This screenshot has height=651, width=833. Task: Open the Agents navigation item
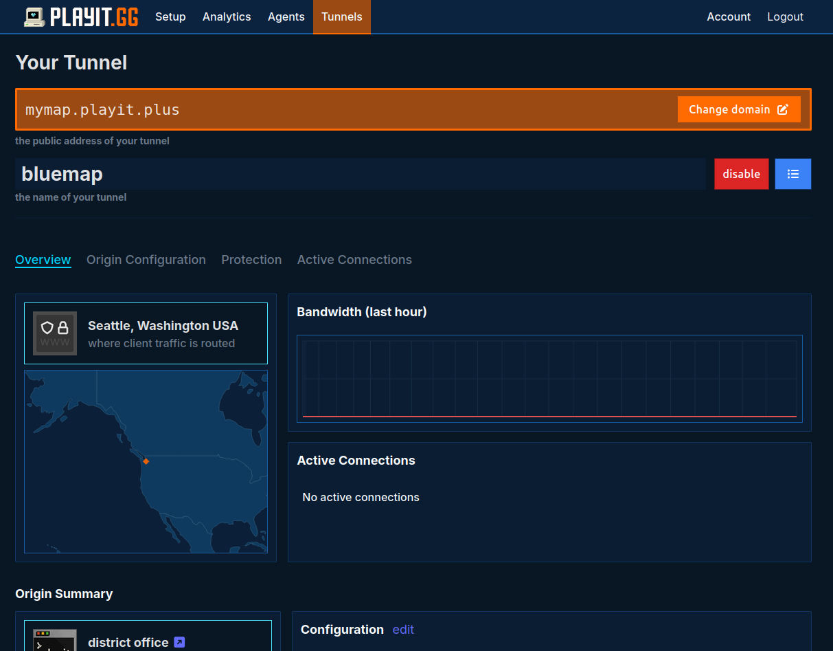286,16
